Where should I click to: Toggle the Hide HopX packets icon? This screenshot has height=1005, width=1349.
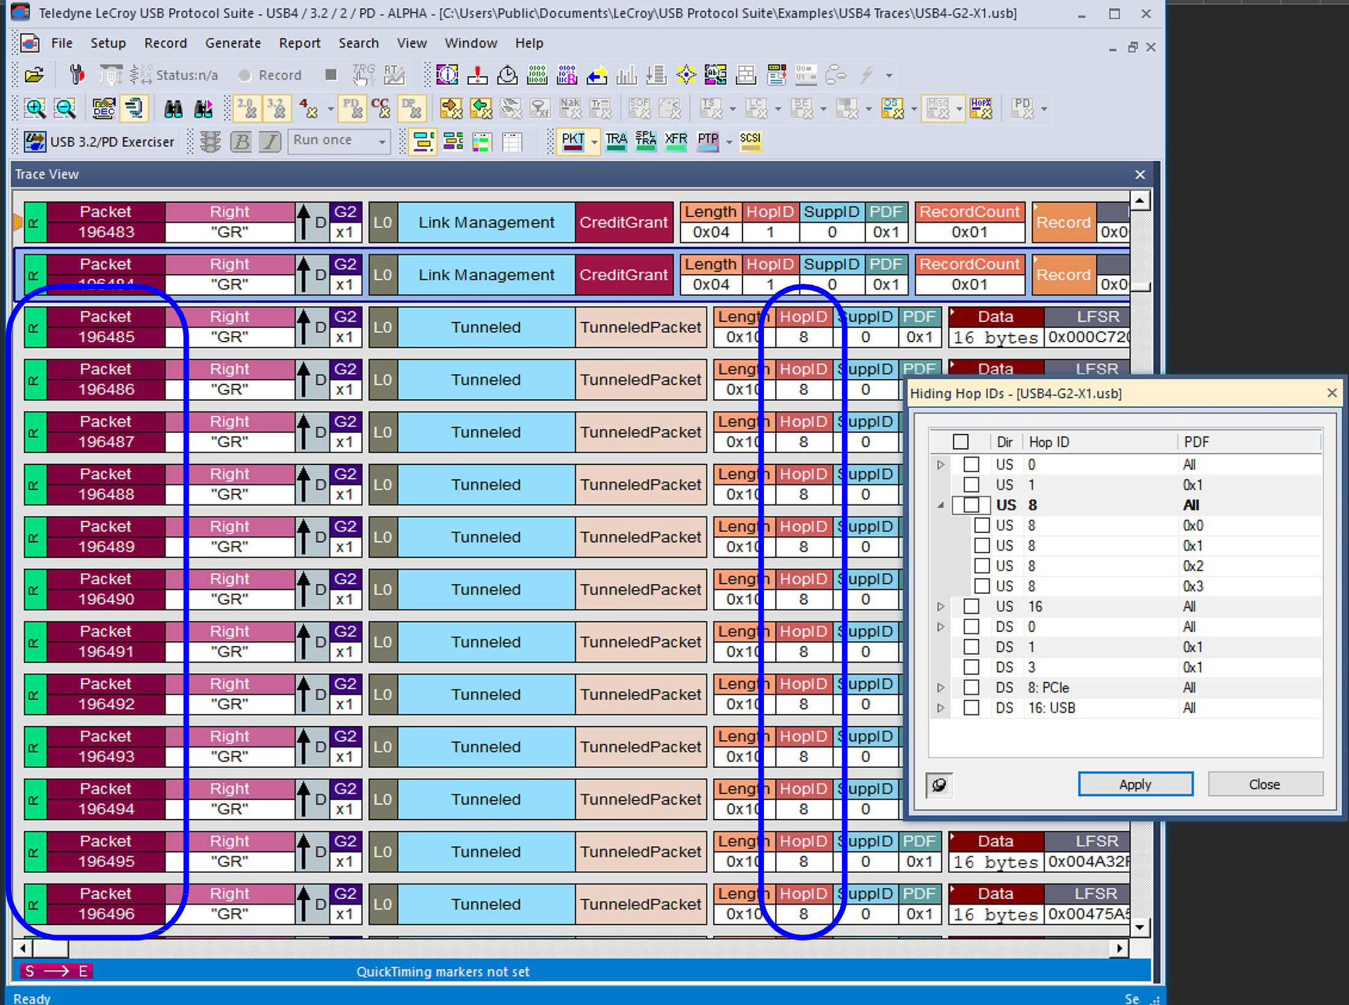click(980, 109)
